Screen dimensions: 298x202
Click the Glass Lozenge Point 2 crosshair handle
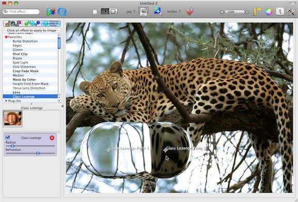pyautogui.click(x=165, y=150)
